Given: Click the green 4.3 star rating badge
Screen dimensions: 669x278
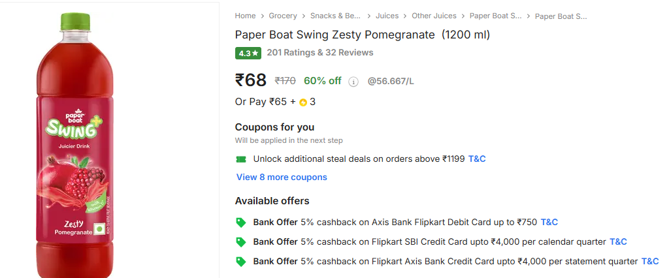Looking at the screenshot, I should [x=248, y=53].
